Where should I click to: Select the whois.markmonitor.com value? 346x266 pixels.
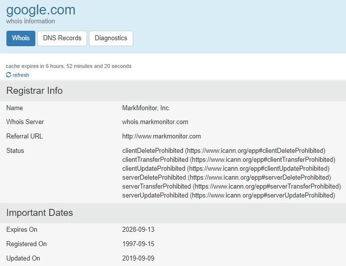tap(155, 122)
